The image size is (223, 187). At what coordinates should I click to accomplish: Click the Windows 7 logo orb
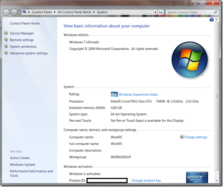189,59
